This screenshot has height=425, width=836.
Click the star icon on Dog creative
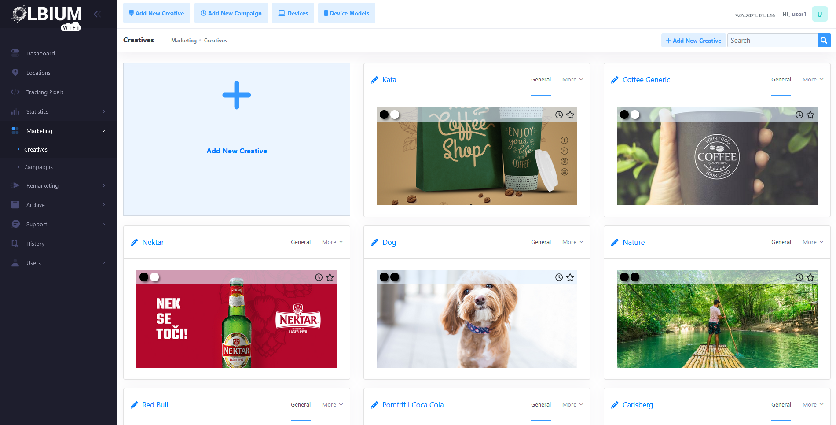(570, 277)
